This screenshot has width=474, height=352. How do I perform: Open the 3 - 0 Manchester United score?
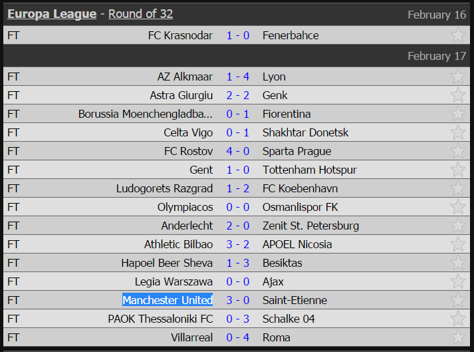238,300
